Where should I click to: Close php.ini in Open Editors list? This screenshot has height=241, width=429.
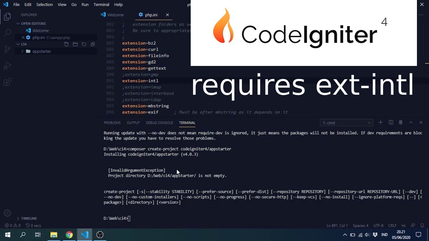(23, 37)
